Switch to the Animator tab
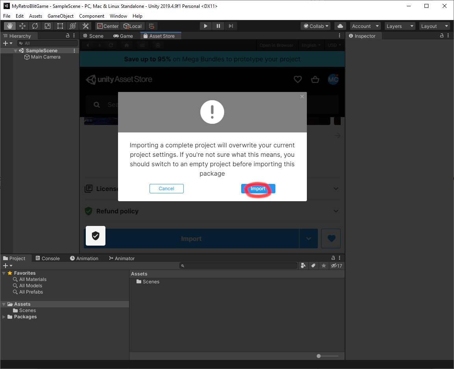454x369 pixels. pos(122,258)
